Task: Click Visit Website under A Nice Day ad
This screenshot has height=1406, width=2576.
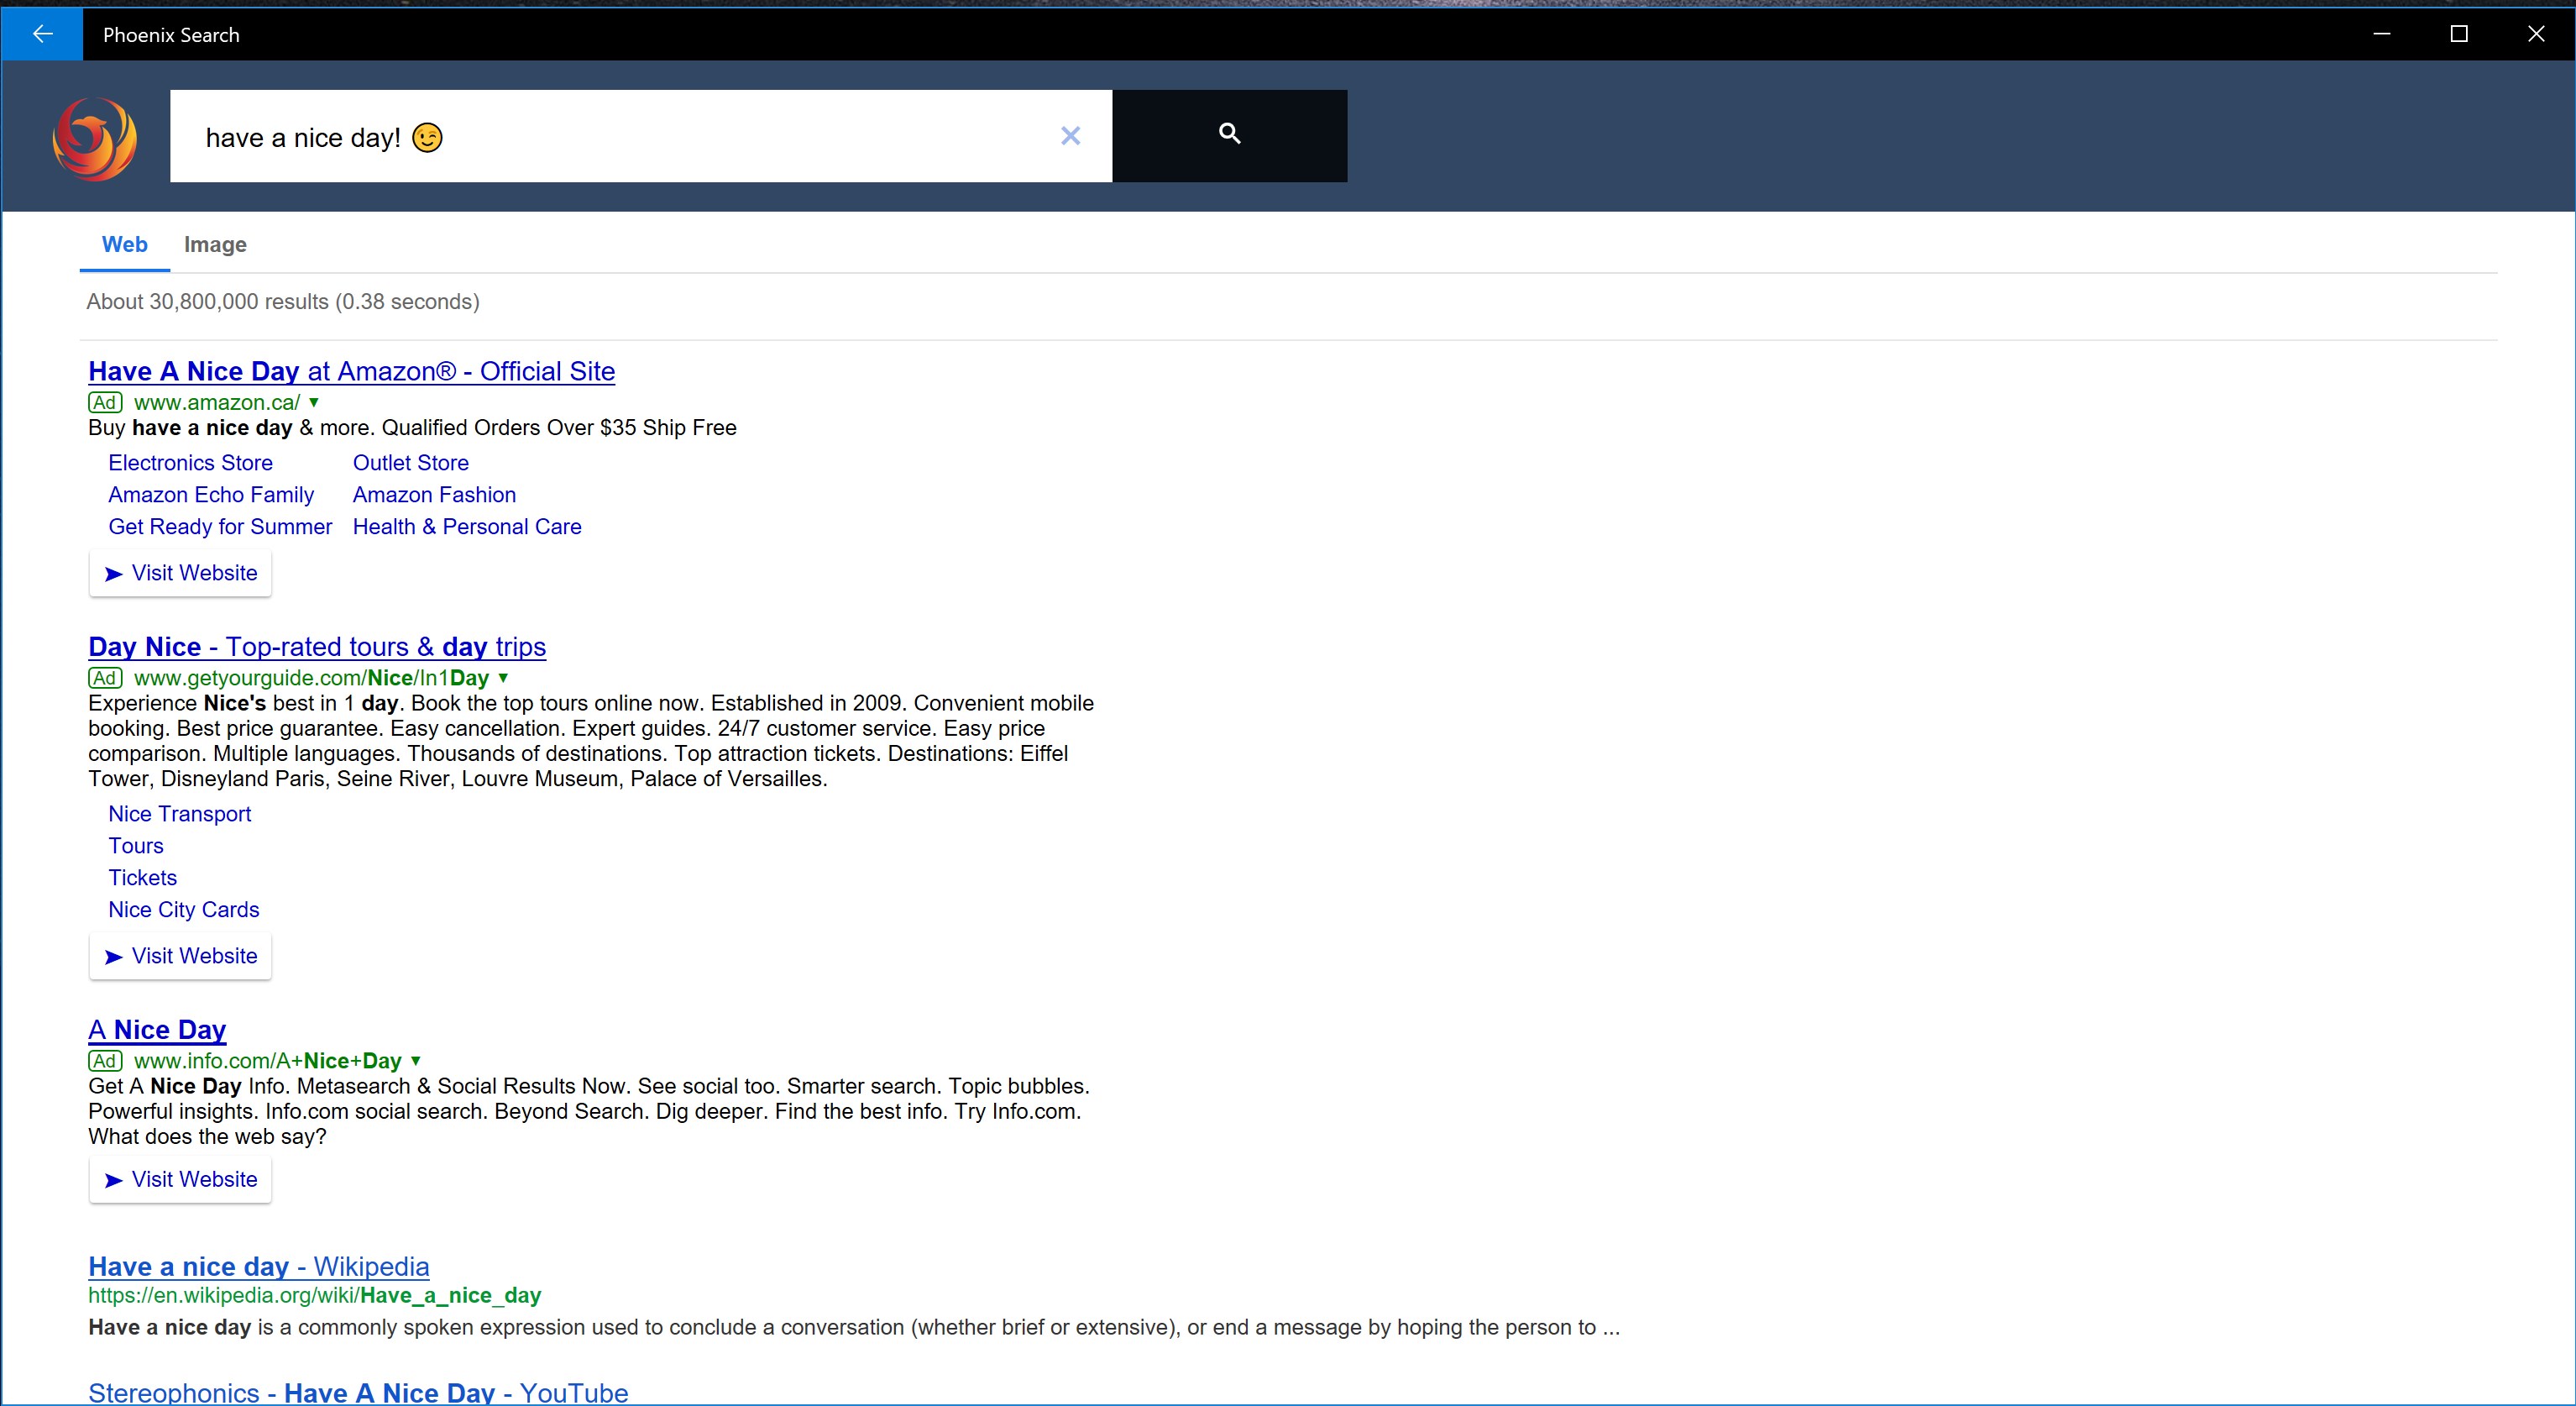Action: coord(180,1179)
